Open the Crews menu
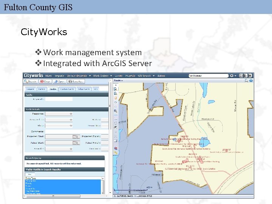272x204 pixels. tap(119, 76)
